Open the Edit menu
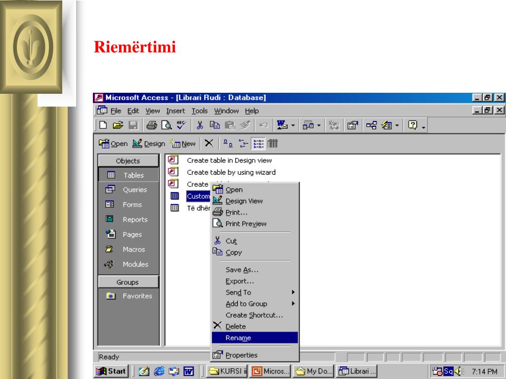The image size is (506, 379). pos(133,111)
